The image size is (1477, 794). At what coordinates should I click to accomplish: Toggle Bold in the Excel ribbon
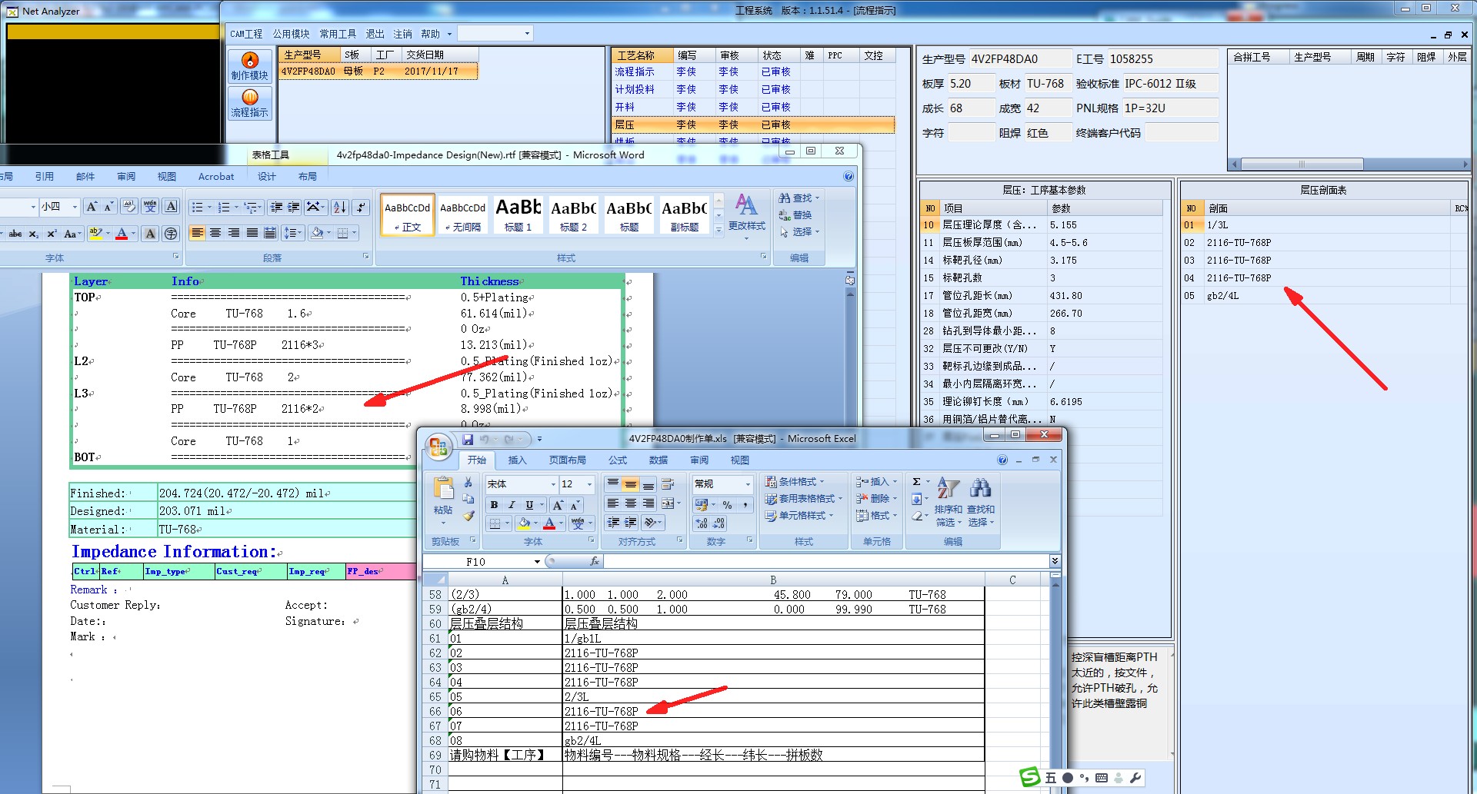pos(494,505)
